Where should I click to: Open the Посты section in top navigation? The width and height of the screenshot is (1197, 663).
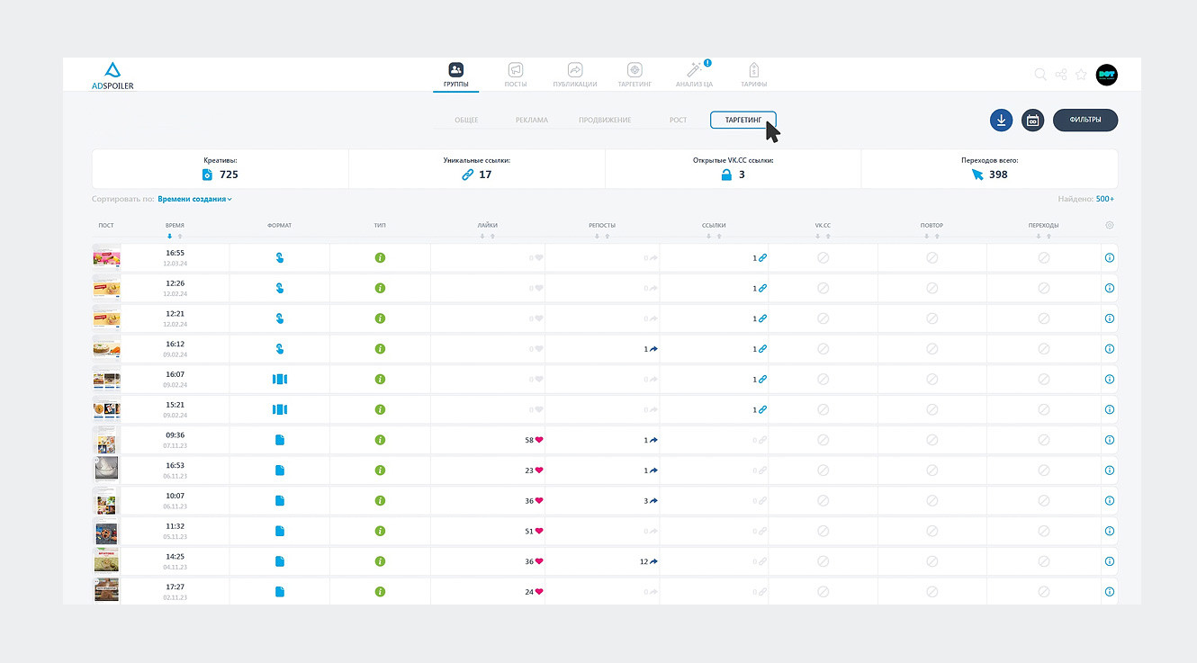(516, 75)
